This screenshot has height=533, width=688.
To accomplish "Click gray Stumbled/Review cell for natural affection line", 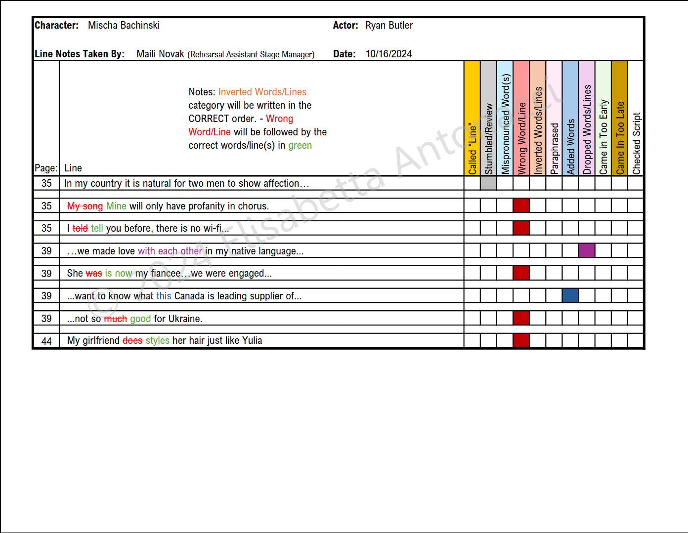I will (488, 183).
